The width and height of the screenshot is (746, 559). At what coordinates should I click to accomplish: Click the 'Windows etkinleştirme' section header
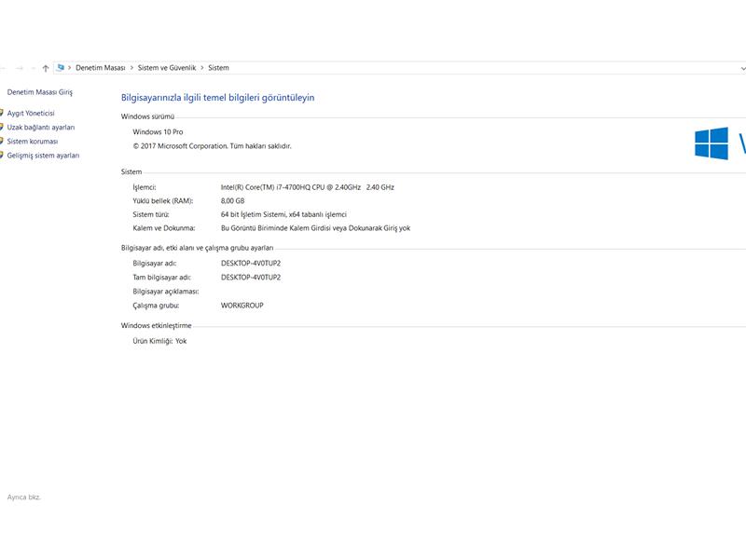(x=156, y=325)
